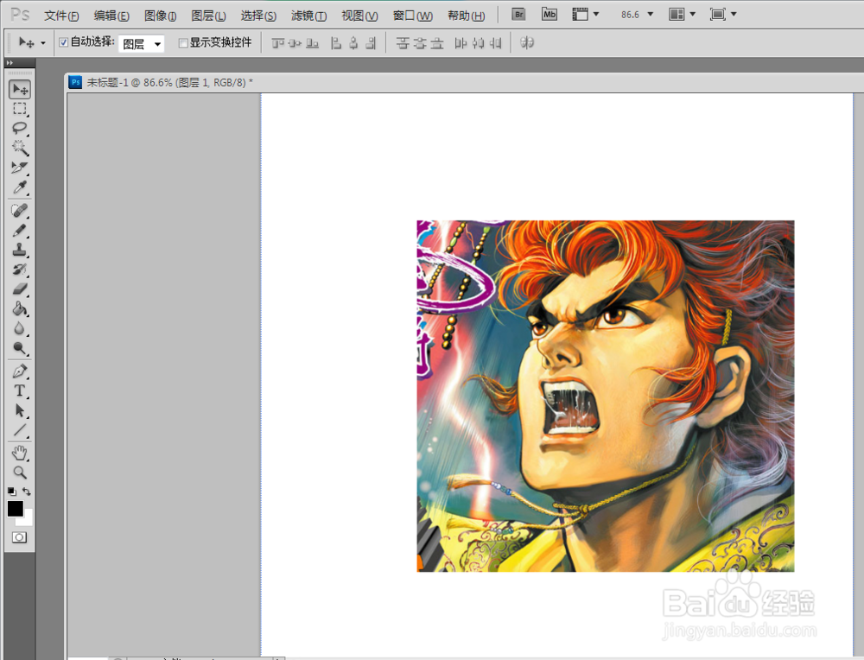Viewport: 864px width, 660px height.
Task: Select the Paint Bucket tool
Action: (20, 308)
